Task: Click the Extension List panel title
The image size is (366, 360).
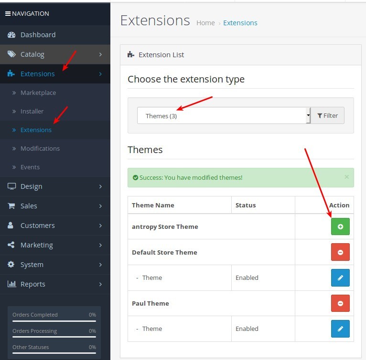Action: coord(161,55)
